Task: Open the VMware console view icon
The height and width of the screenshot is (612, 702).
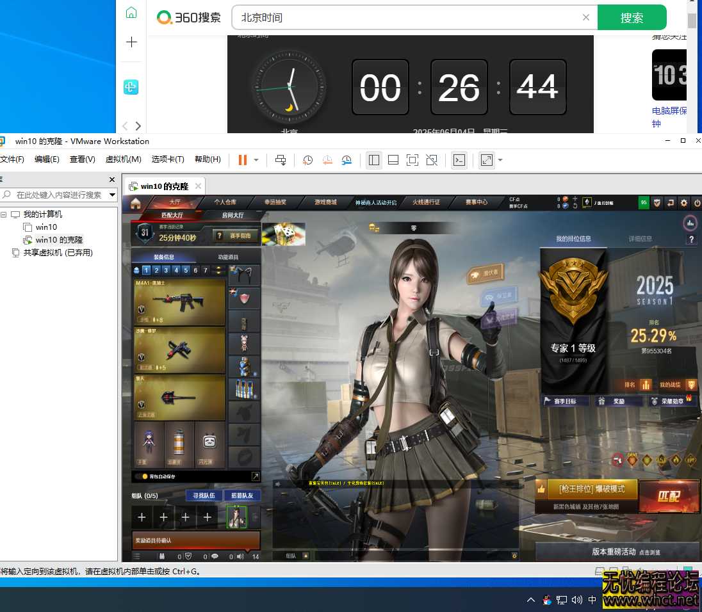Action: click(x=459, y=160)
